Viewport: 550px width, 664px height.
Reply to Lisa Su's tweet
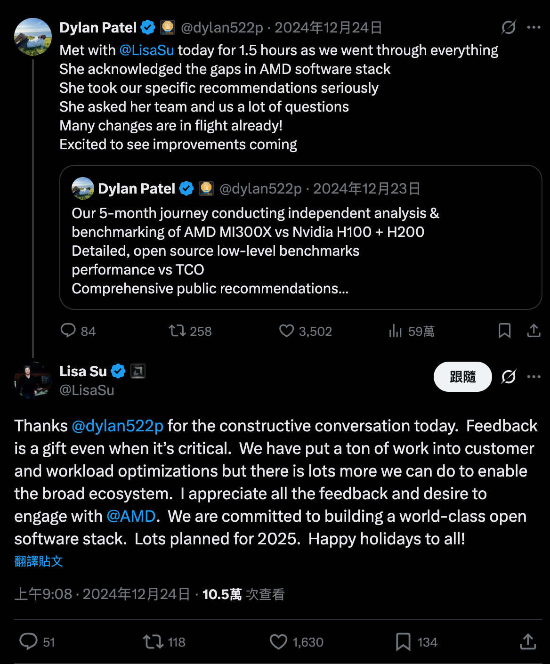28,641
